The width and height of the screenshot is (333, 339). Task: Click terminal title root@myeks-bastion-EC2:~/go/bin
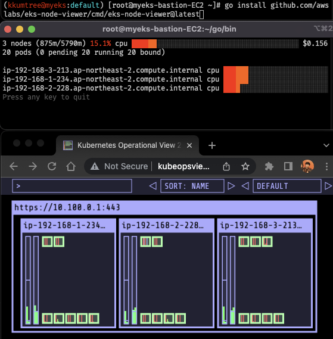coord(169,29)
